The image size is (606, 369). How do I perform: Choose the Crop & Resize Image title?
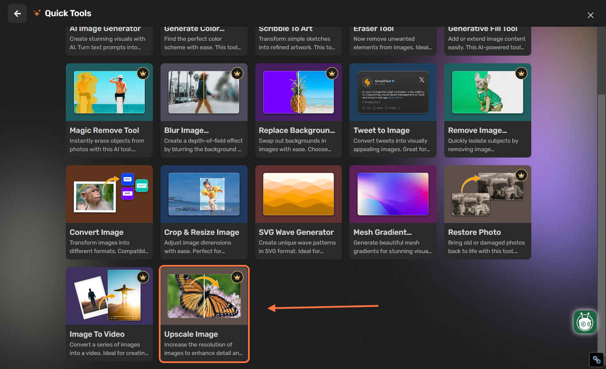[x=202, y=232]
